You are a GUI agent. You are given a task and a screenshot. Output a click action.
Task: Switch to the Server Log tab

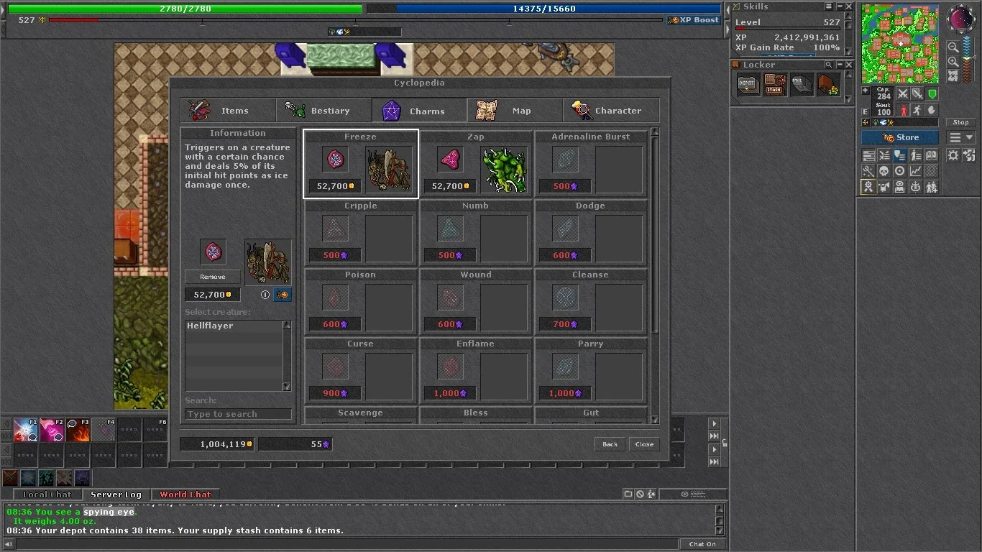[x=116, y=494]
